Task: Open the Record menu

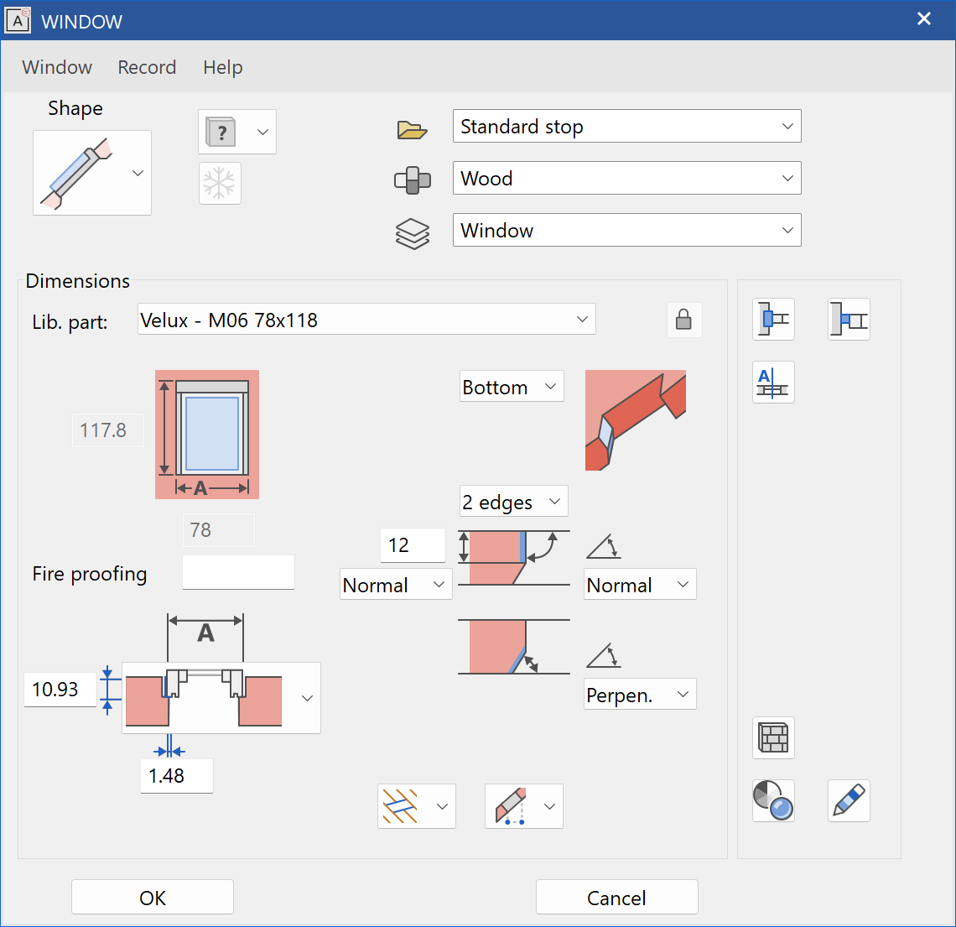Action: click(x=146, y=67)
